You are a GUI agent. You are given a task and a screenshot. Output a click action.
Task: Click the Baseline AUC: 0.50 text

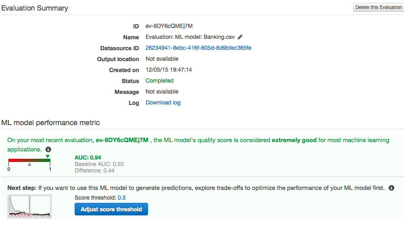pos(99,164)
